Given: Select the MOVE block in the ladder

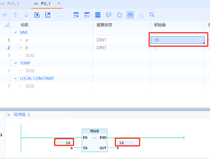Looking at the screenshot, I should coord(94,131).
